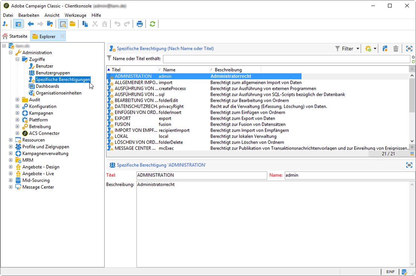Select Profile und Zielgruppen in the tree
416x276 pixels.
[46, 147]
